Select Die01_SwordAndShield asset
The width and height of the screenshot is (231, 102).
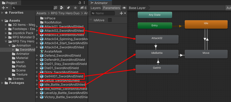(x=59, y=68)
